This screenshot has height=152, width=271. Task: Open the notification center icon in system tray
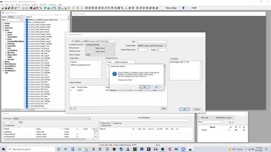266,149
